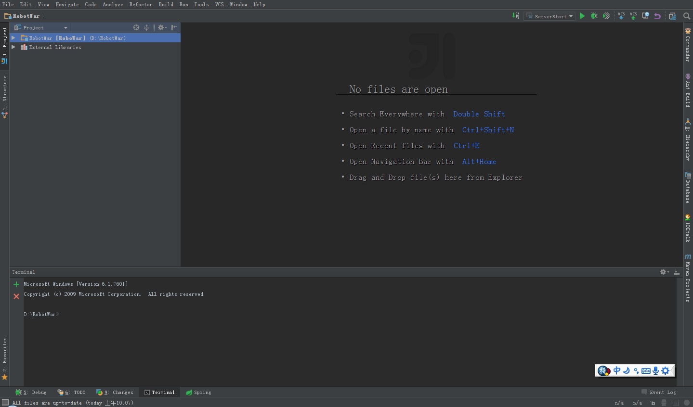Show VCS history icon with clock
This screenshot has height=407, width=693.
(x=645, y=16)
